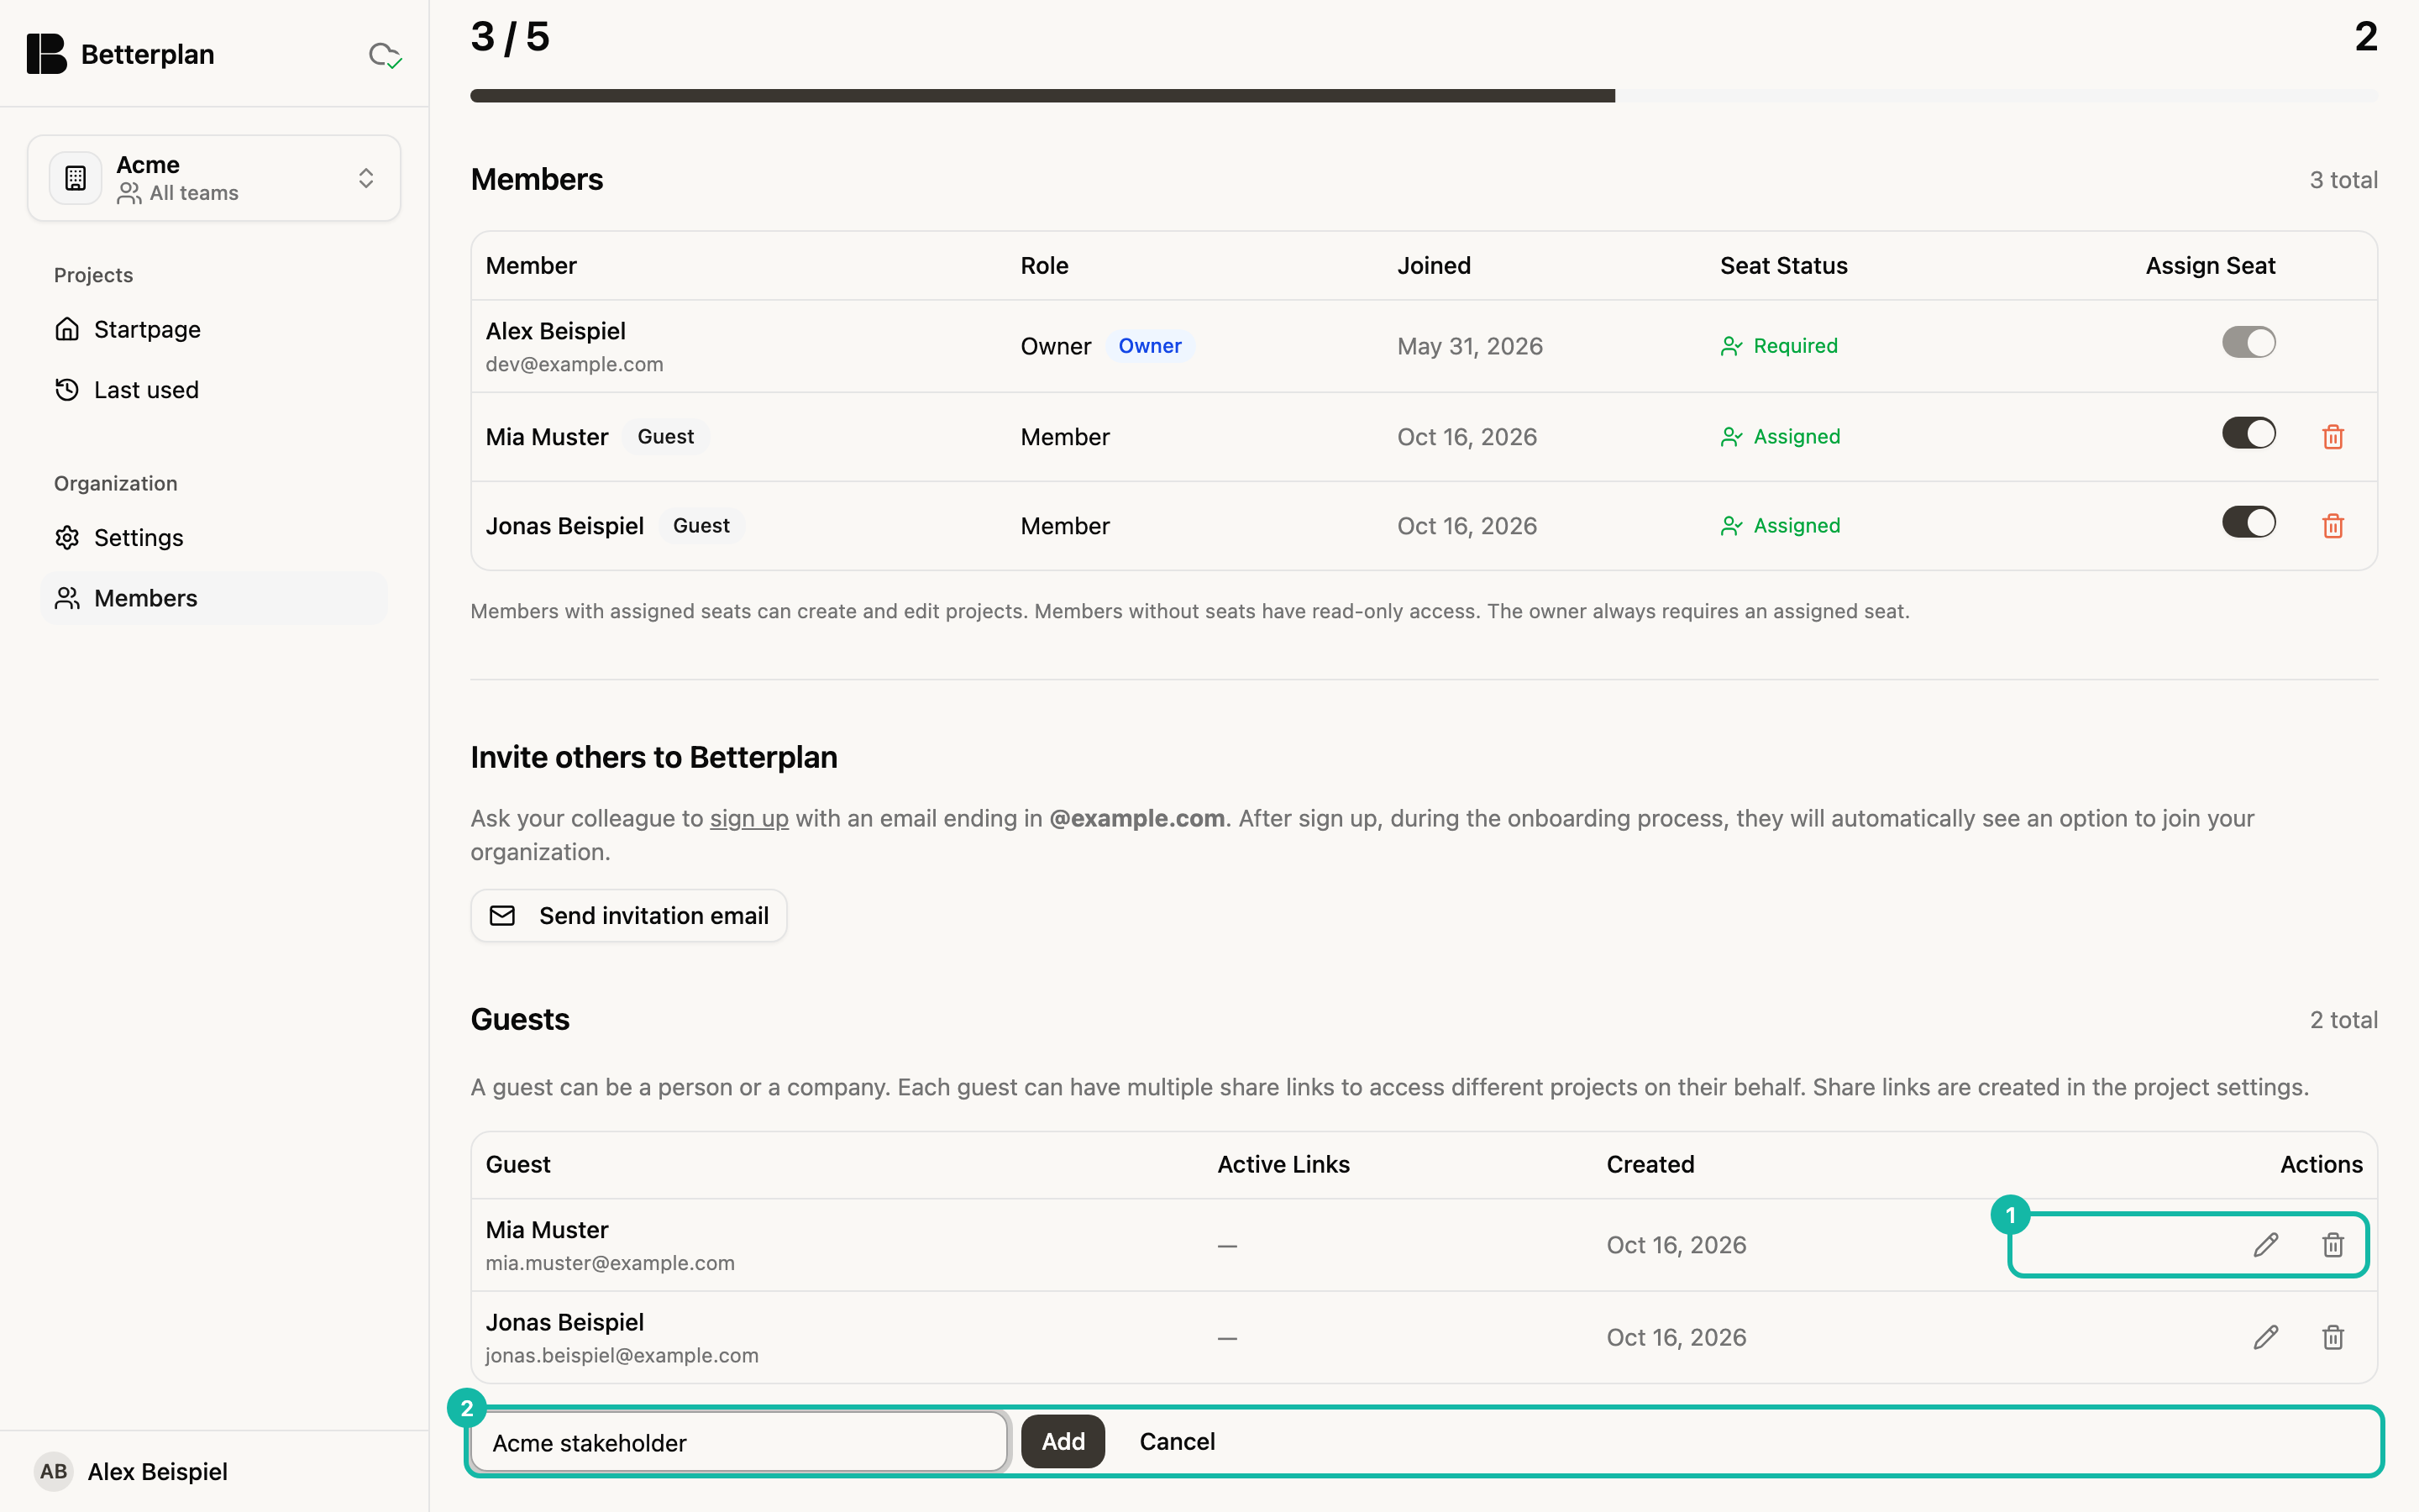The image size is (2419, 1512).
Task: Click the Assign Seat column header
Action: coord(2210,266)
